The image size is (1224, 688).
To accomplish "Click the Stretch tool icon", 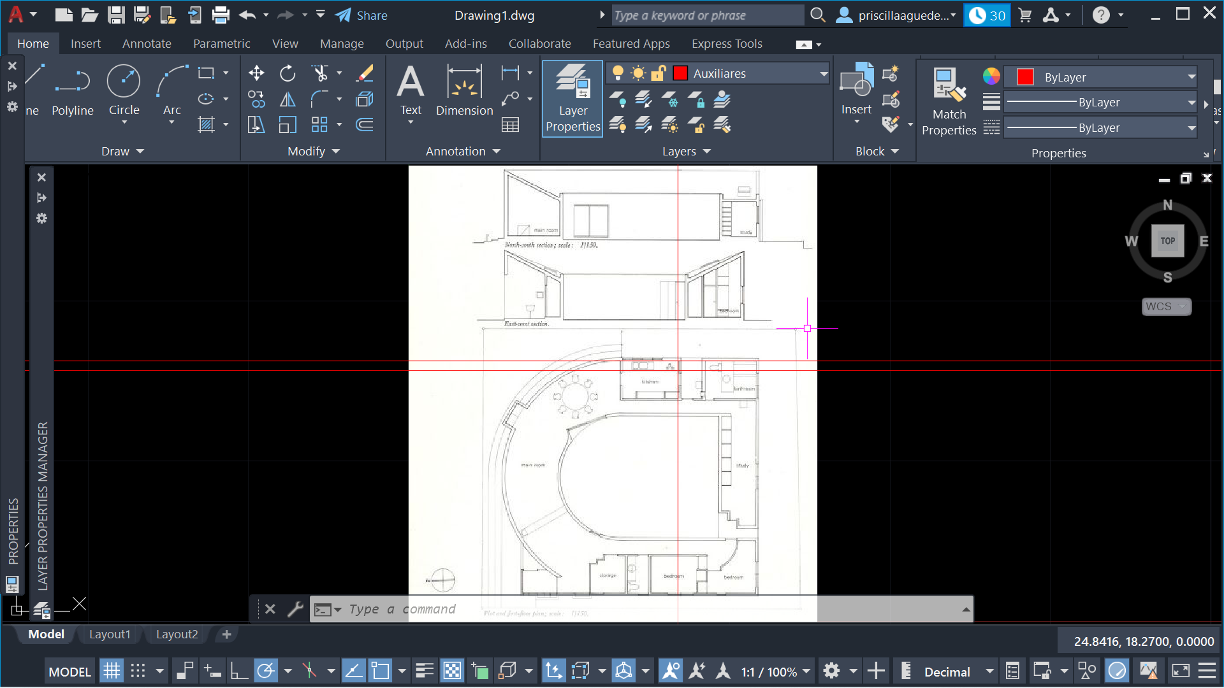I will pos(256,125).
